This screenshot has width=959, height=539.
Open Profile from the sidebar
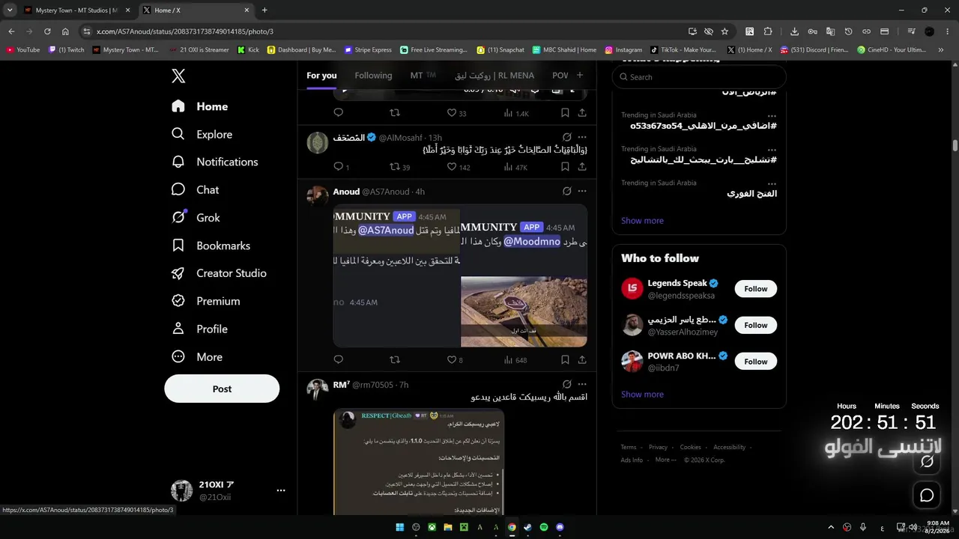point(199,329)
